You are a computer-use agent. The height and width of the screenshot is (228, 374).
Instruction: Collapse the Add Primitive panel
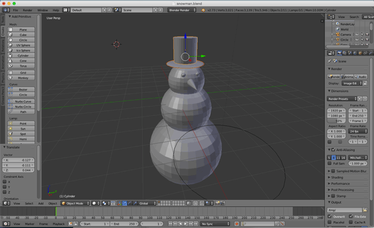pyautogui.click(x=10, y=16)
